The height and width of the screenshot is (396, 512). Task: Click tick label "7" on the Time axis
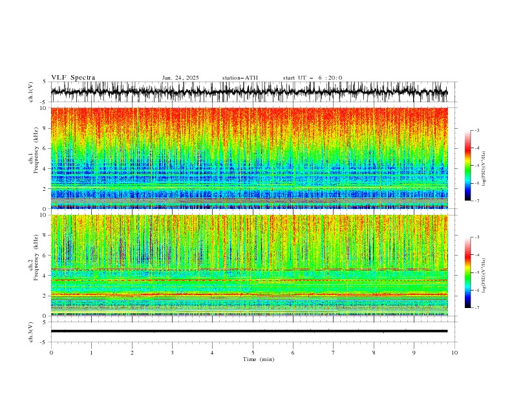[x=334, y=353]
